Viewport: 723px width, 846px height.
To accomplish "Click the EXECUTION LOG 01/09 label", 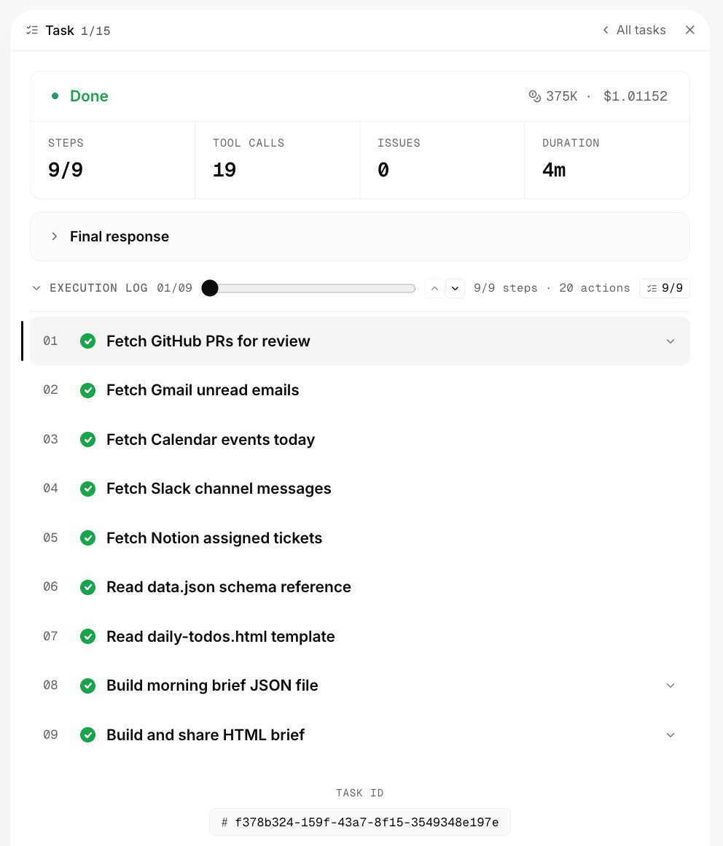I will (x=121, y=288).
